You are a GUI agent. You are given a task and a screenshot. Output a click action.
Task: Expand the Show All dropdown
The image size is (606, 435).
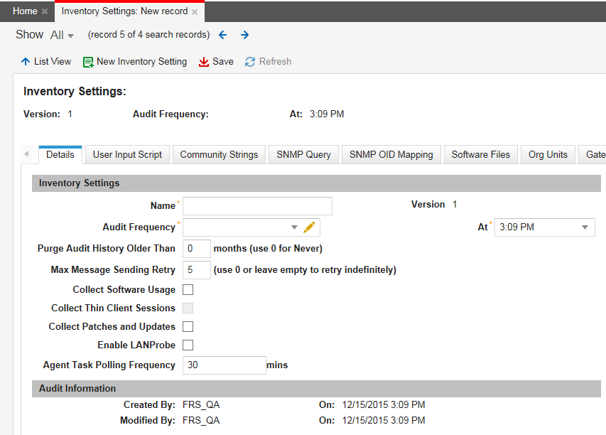point(63,34)
